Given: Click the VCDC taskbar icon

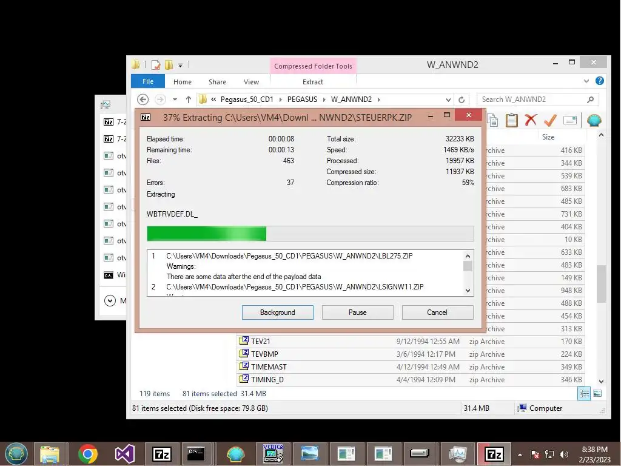Looking at the screenshot, I should click(272, 454).
